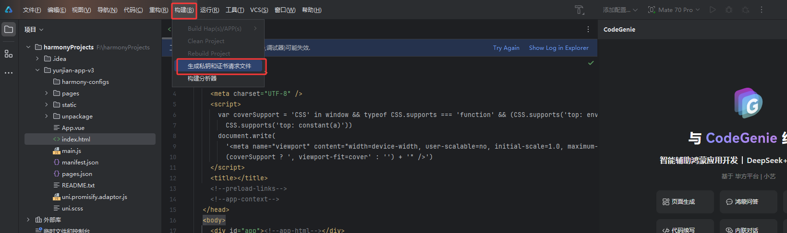This screenshot has height=233, width=787.
Task: Choose Rebuild Project menu entry
Action: click(218, 54)
